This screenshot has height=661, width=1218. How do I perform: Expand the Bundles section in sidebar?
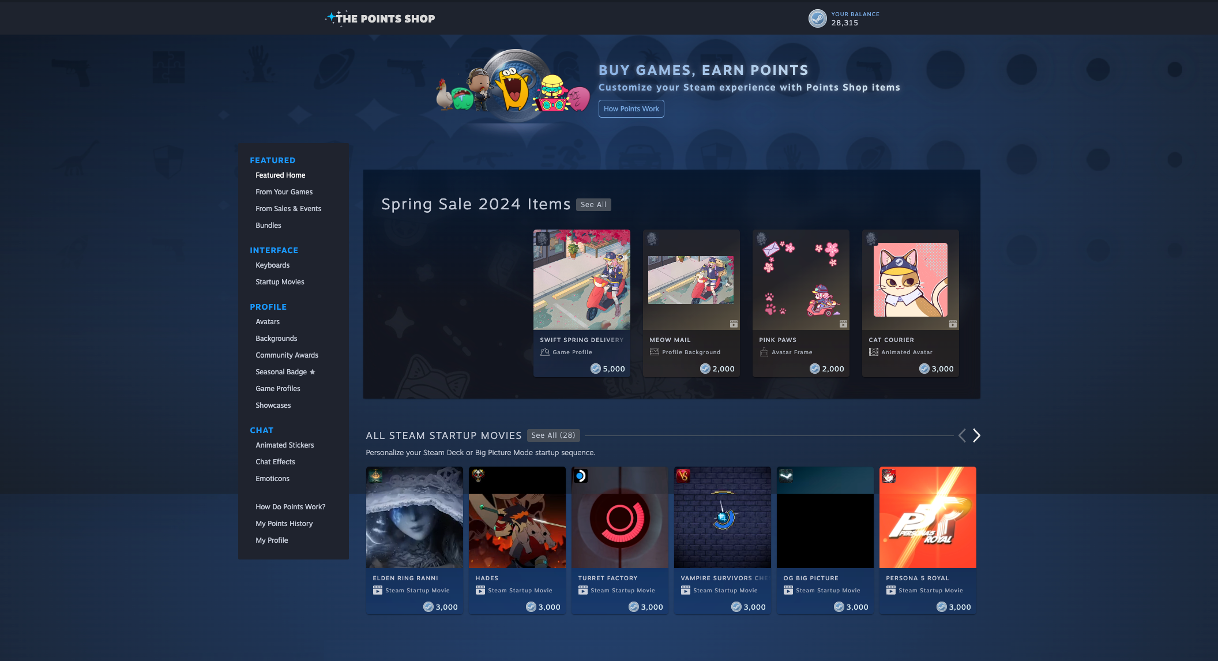click(268, 226)
